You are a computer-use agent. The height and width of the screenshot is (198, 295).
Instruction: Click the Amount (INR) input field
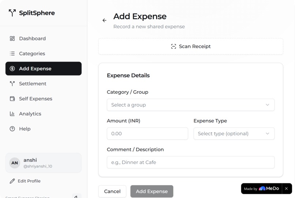click(147, 133)
